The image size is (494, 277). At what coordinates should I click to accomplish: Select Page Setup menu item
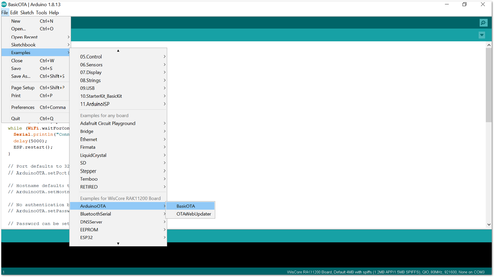(x=36, y=88)
